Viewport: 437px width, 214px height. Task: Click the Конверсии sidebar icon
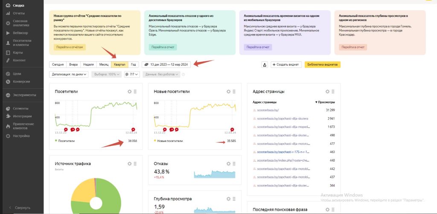8,81
